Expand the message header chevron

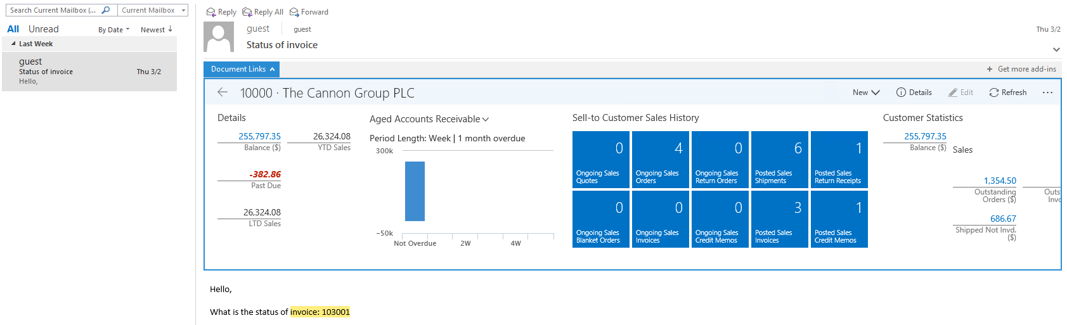[x=1056, y=49]
